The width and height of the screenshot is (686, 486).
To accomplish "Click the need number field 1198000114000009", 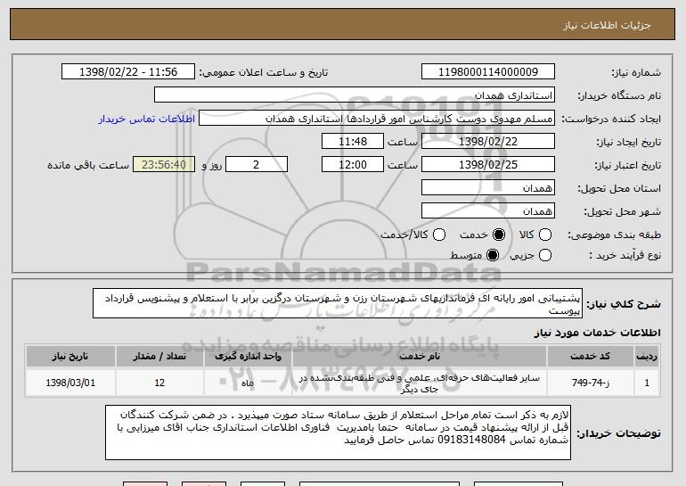I will tap(488, 72).
